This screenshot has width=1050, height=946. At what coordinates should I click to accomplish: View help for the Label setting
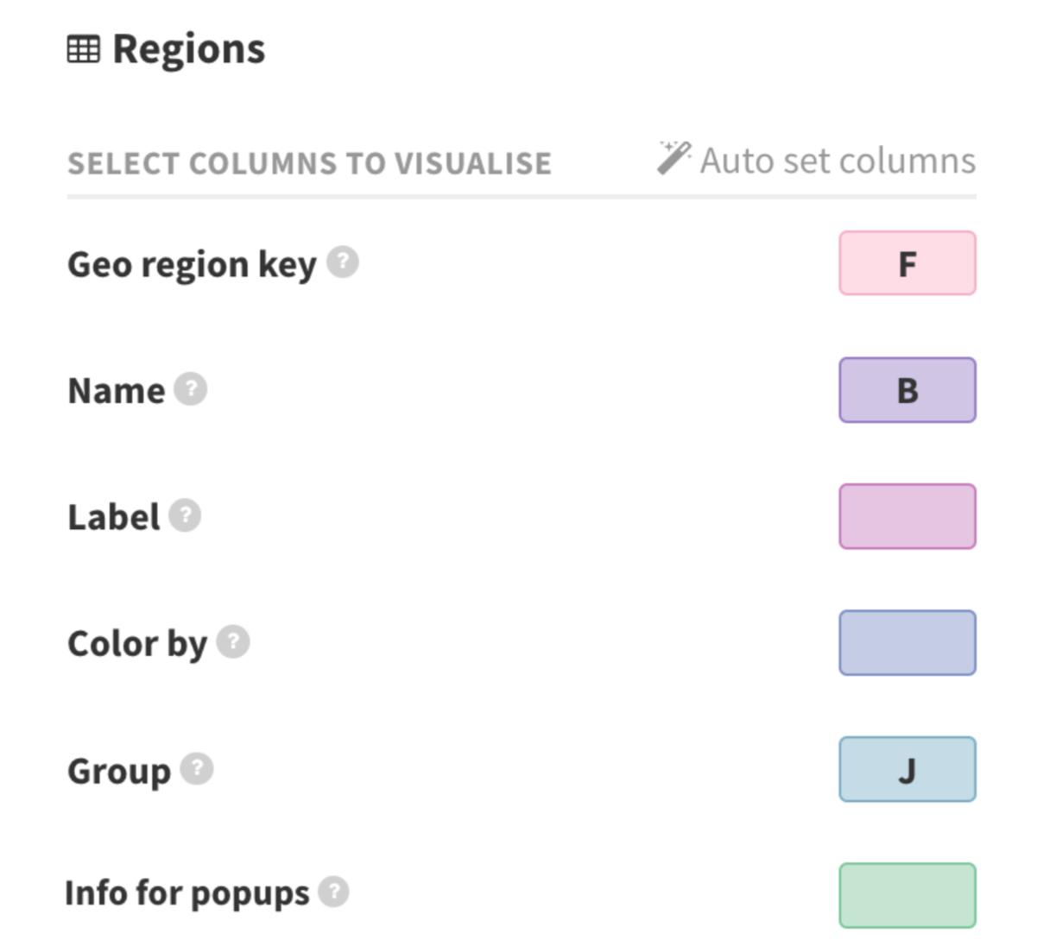[x=184, y=516]
